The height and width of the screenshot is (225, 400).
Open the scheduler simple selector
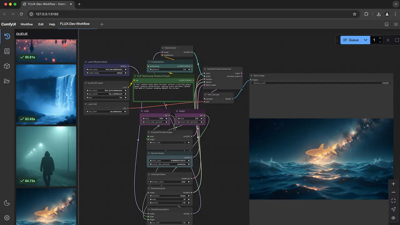tap(170, 196)
